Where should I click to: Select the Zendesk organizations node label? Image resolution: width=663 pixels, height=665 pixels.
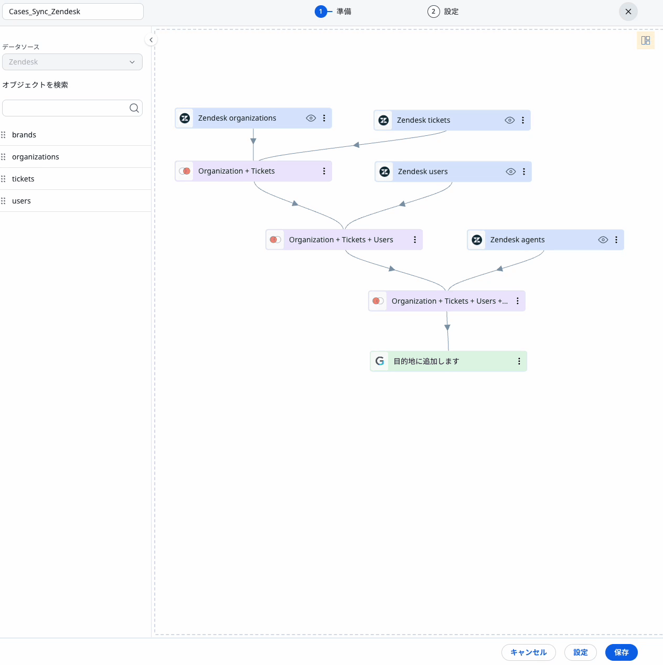(237, 118)
